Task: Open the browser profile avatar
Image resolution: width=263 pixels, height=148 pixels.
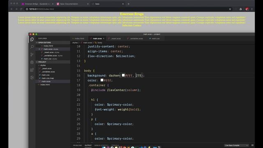Action: click(x=247, y=9)
